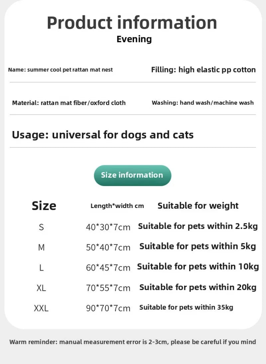Click the Product information heading
This screenshot has height=364, width=266.
(x=132, y=23)
